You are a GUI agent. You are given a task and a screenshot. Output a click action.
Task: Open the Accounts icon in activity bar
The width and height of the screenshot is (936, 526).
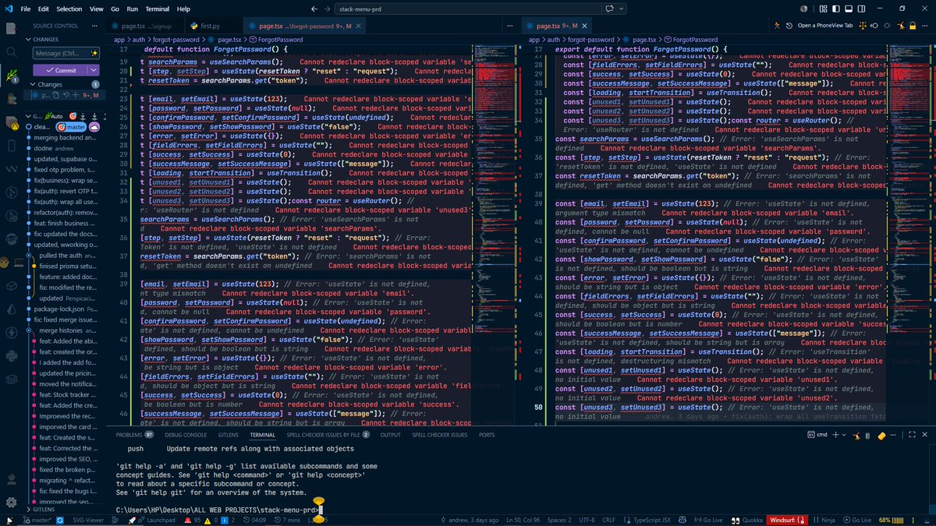click(x=11, y=478)
